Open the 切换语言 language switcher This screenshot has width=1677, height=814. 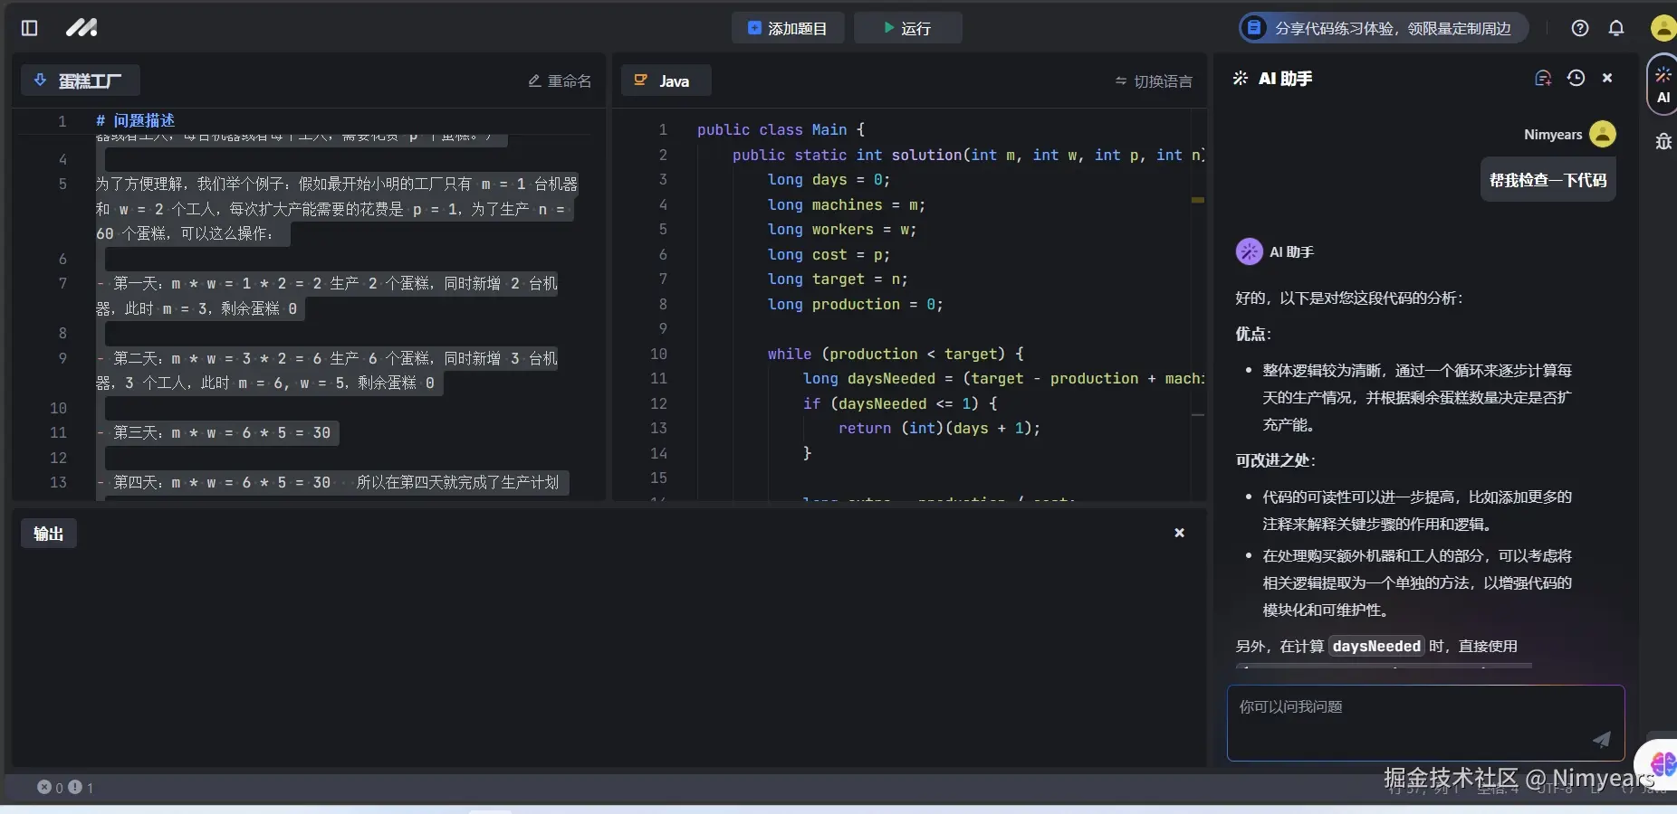[1154, 81]
